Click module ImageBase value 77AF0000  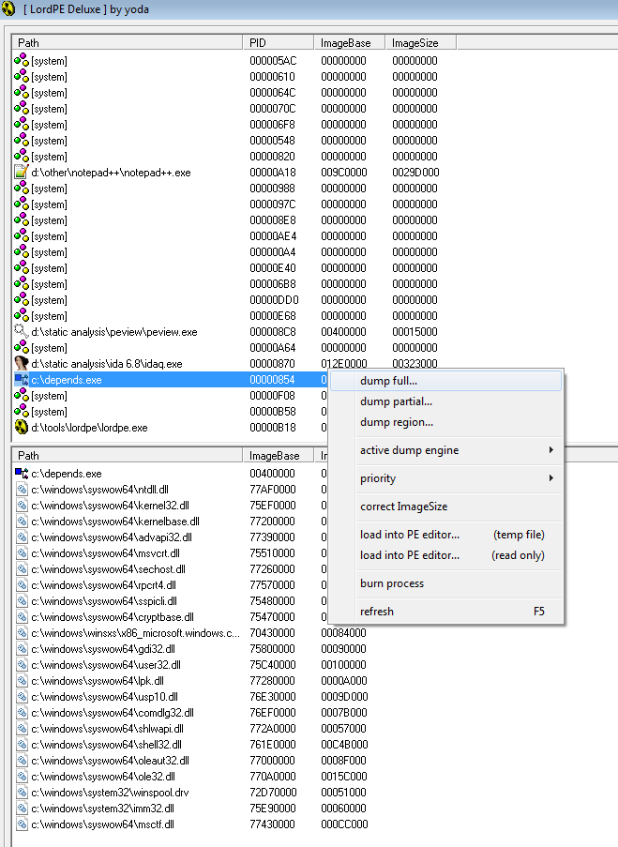(272, 490)
